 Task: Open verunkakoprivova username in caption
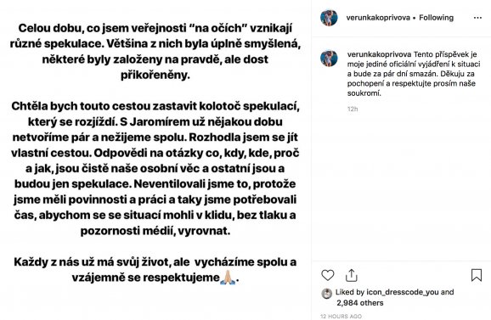pos(379,54)
